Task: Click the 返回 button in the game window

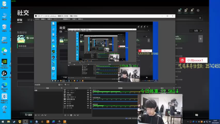Action: pyautogui.click(x=29, y=115)
